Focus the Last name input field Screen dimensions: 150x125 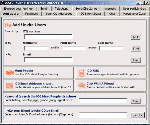[x=111, y=48]
